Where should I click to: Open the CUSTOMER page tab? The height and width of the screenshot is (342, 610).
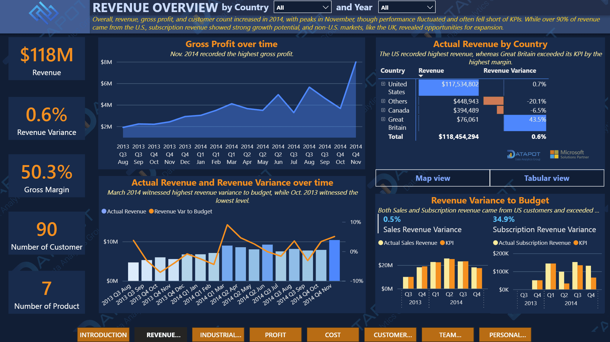tap(390, 335)
